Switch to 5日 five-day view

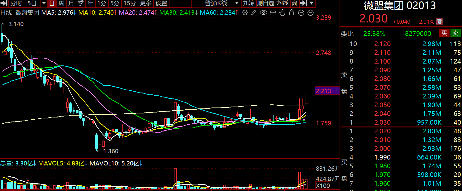[32, 3]
